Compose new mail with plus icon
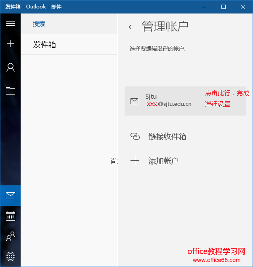 pyautogui.click(x=11, y=43)
